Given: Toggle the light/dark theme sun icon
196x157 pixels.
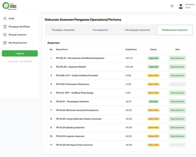Looking at the screenshot, I should click(x=172, y=6).
